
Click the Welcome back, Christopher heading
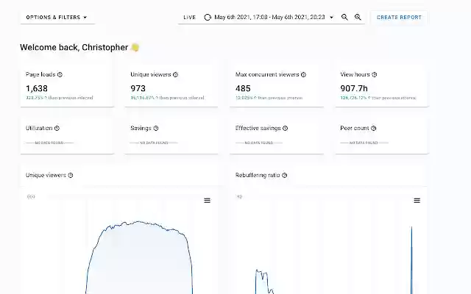pyautogui.click(x=74, y=47)
